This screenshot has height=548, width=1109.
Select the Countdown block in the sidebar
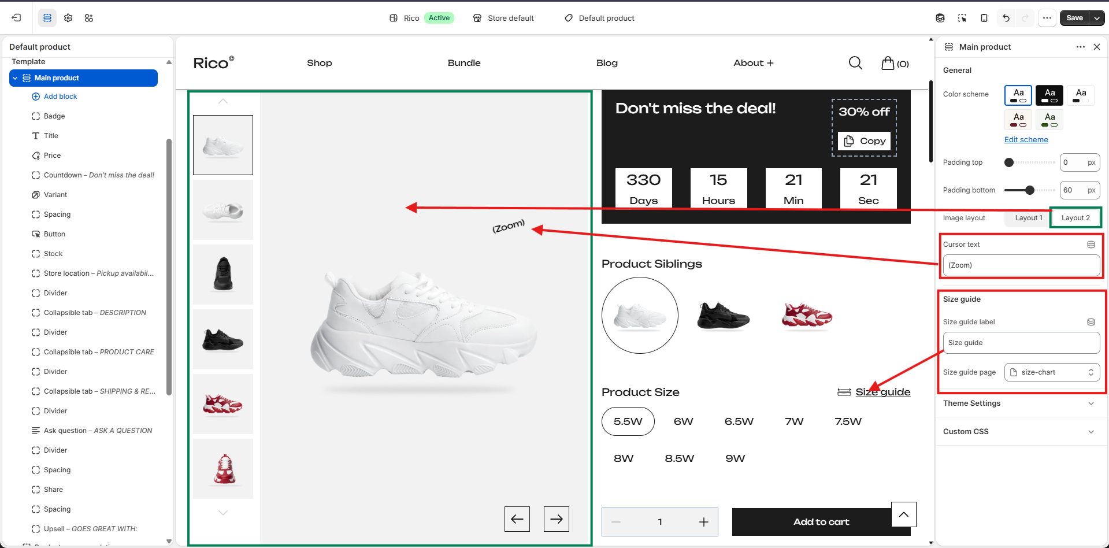pyautogui.click(x=92, y=175)
